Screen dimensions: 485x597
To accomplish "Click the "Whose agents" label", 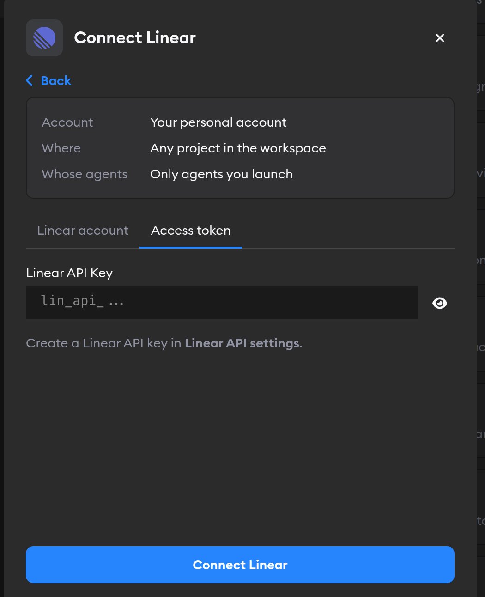I will click(x=85, y=174).
